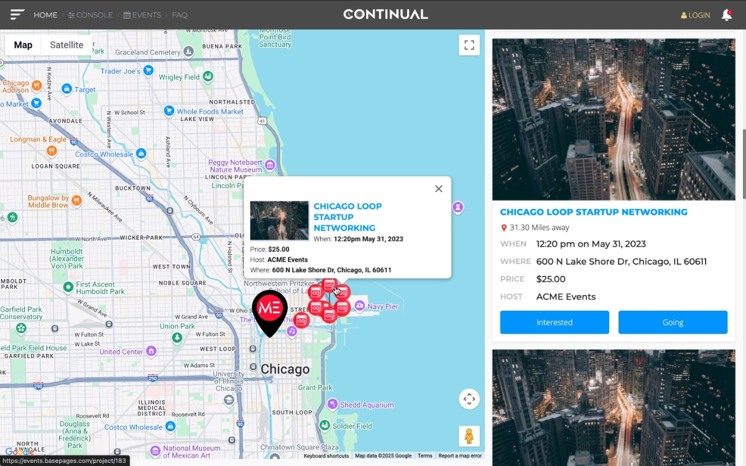Click Costco Wholesale marker near Logan Square
Image resolution: width=746 pixels, height=466 pixels.
pyautogui.click(x=141, y=153)
